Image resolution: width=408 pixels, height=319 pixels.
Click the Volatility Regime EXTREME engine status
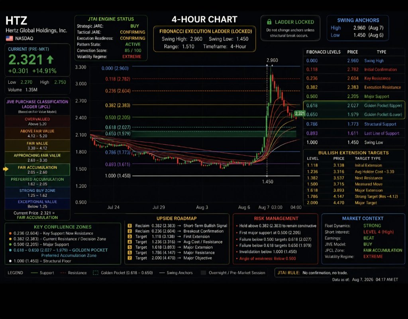point(131,57)
